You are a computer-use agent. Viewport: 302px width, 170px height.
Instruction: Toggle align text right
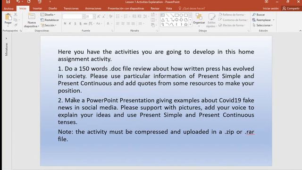click(128, 24)
